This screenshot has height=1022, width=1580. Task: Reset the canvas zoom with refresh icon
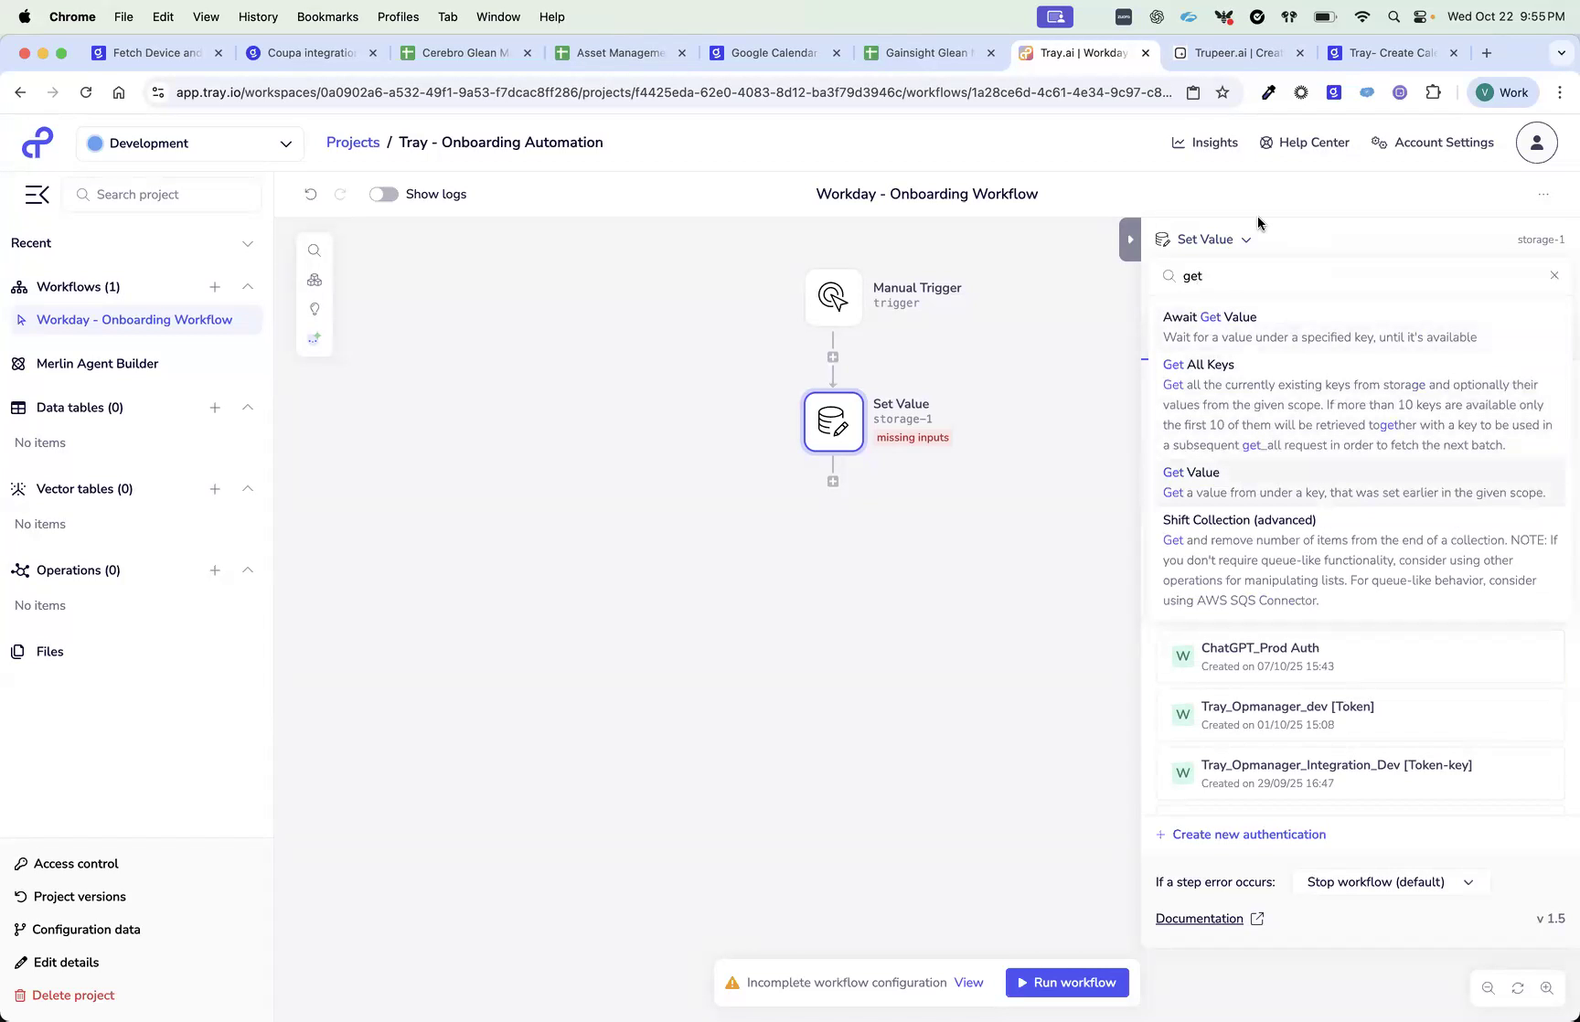click(x=1517, y=988)
